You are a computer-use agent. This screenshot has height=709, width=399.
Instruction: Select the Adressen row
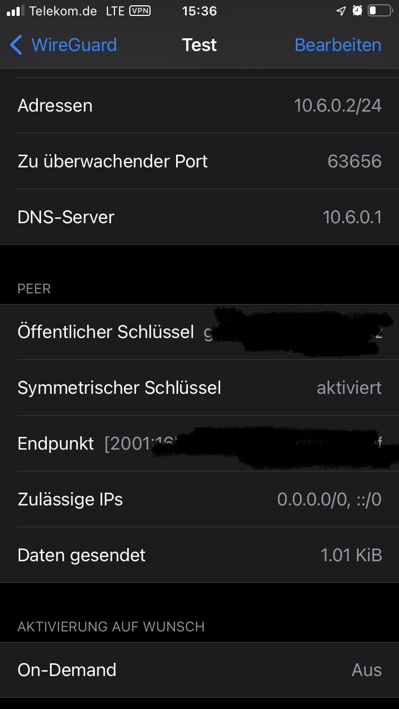point(199,105)
